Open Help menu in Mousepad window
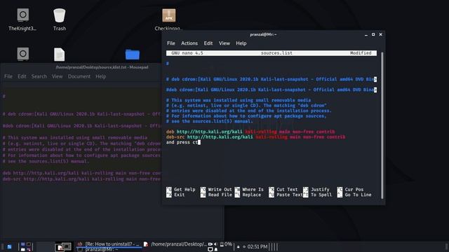449x252 pixels. (100, 76)
